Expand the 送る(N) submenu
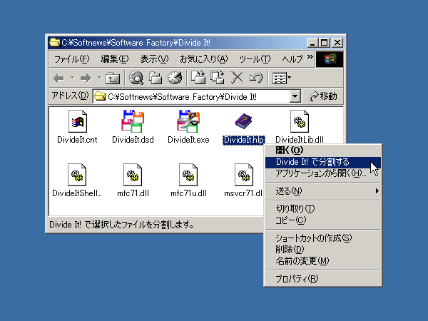Screen dimensions: 428x321 click(323, 191)
